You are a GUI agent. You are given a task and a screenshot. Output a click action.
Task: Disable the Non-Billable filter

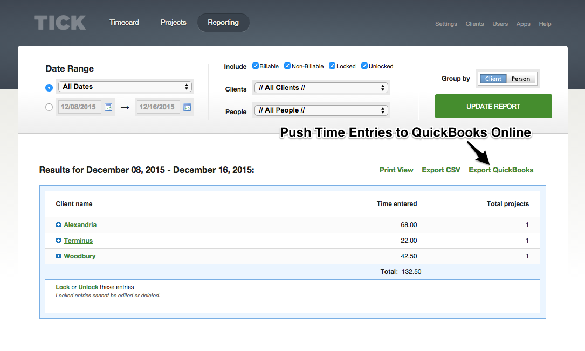click(286, 66)
